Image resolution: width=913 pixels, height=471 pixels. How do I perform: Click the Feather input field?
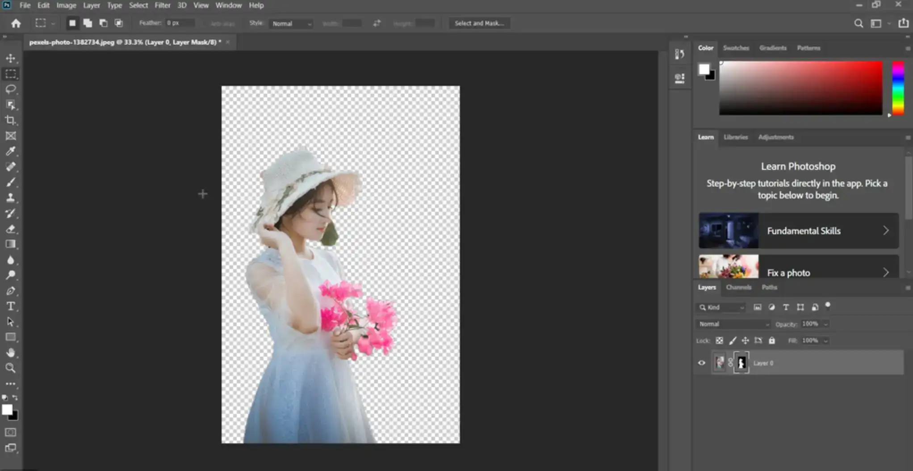click(180, 23)
